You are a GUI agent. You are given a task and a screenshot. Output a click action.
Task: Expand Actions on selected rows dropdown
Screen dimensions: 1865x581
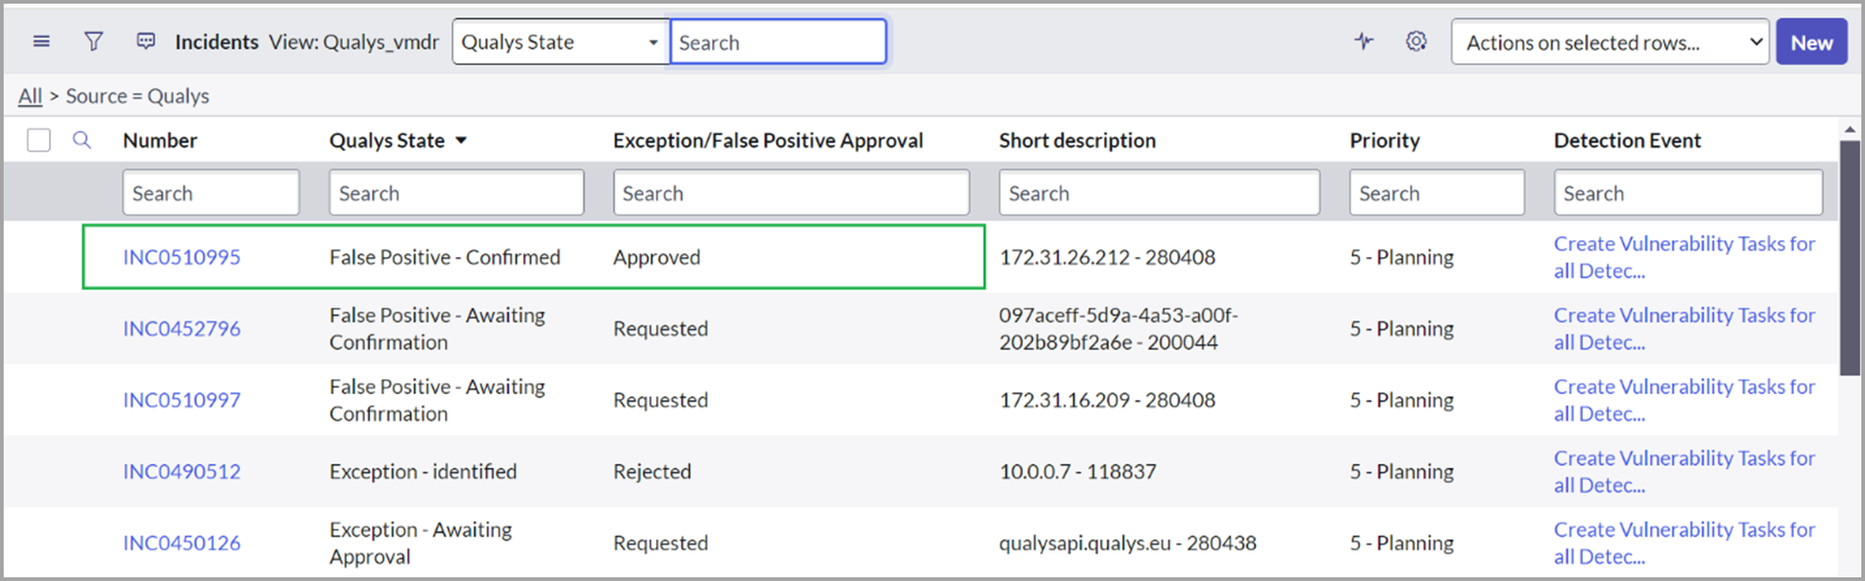(x=1609, y=42)
